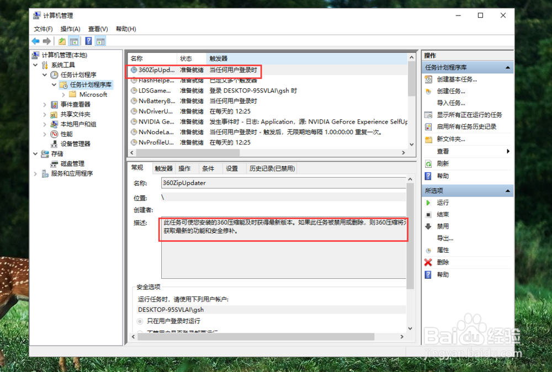Open the 帮助(H) menu
Screen dimensions: 552x372
126,29
